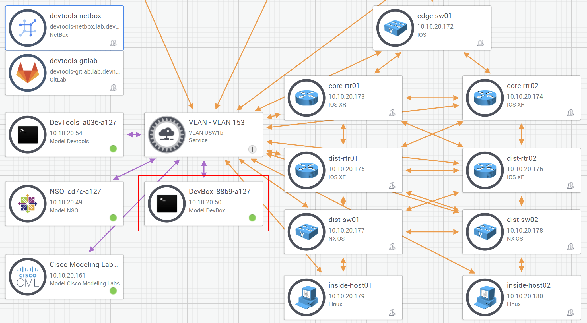The image size is (587, 323).
Task: Click the dist-sw02 switch icon
Action: 485,232
